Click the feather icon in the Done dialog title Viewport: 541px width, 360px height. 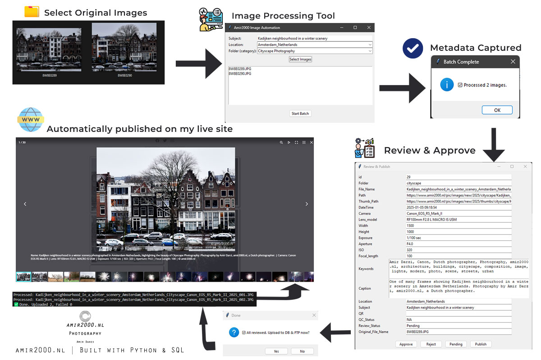(228, 315)
